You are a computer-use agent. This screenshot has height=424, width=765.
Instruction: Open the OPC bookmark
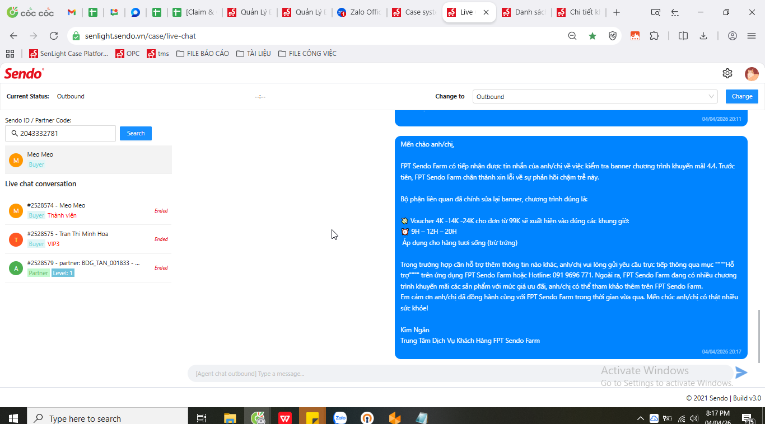(x=128, y=54)
